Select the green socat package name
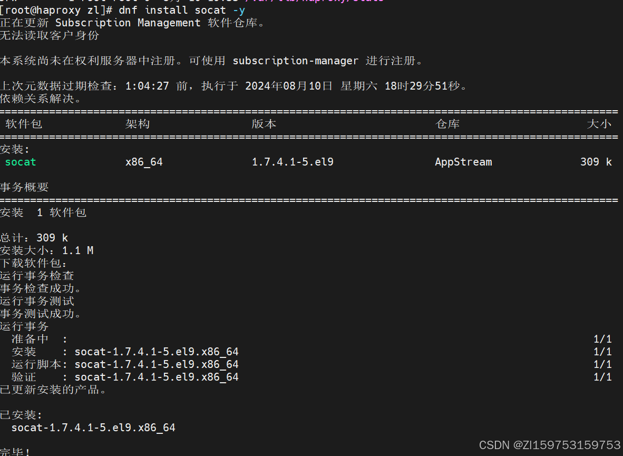 [20, 162]
